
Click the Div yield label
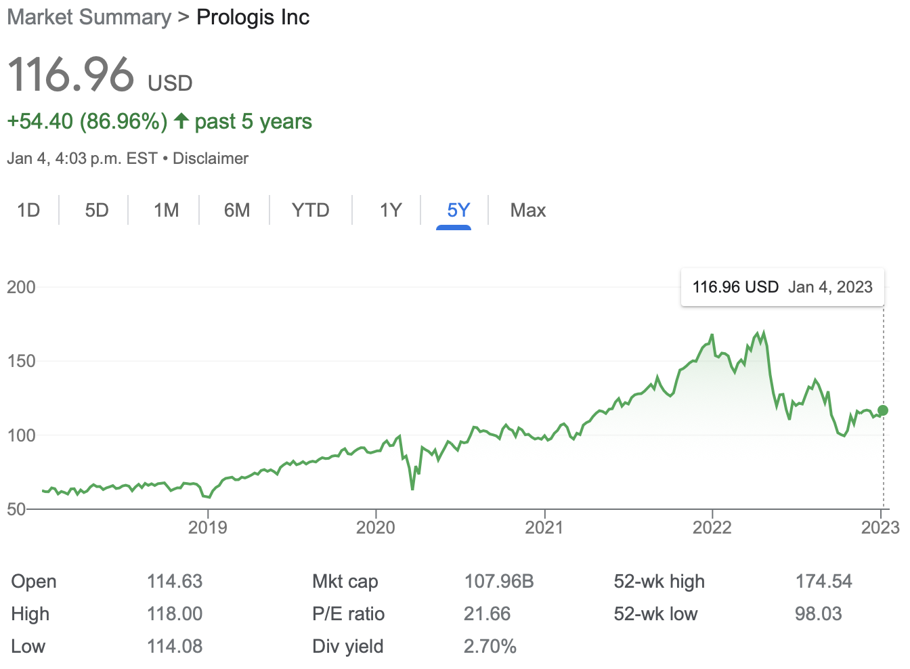[x=348, y=647]
